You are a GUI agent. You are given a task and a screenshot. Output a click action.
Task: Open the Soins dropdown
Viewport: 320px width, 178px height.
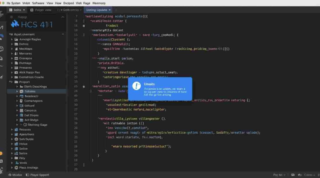click(19, 10)
